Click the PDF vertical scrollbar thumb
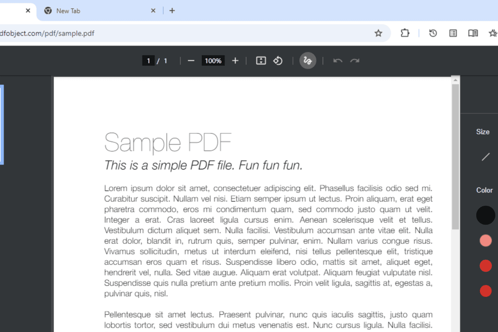 (x=456, y=157)
